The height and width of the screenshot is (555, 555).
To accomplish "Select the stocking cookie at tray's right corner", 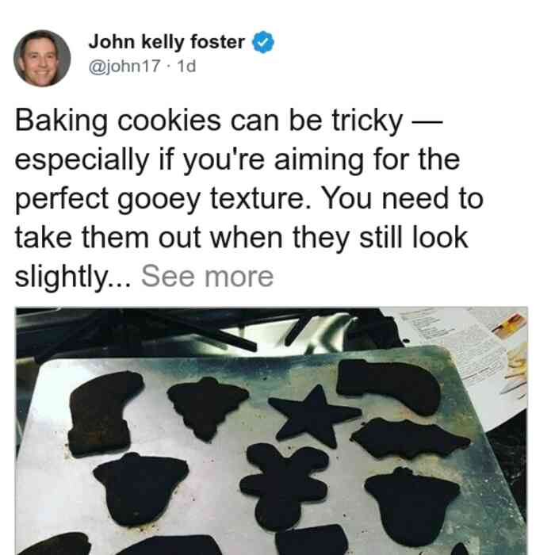I will [388, 386].
